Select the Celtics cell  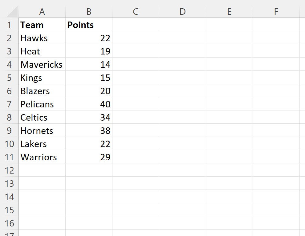[x=42, y=117]
